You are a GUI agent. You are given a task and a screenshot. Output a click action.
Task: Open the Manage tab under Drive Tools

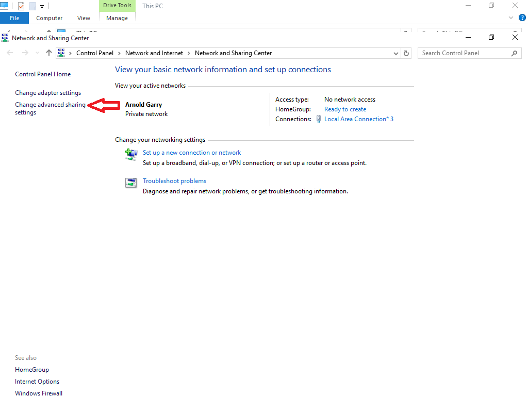(x=117, y=18)
